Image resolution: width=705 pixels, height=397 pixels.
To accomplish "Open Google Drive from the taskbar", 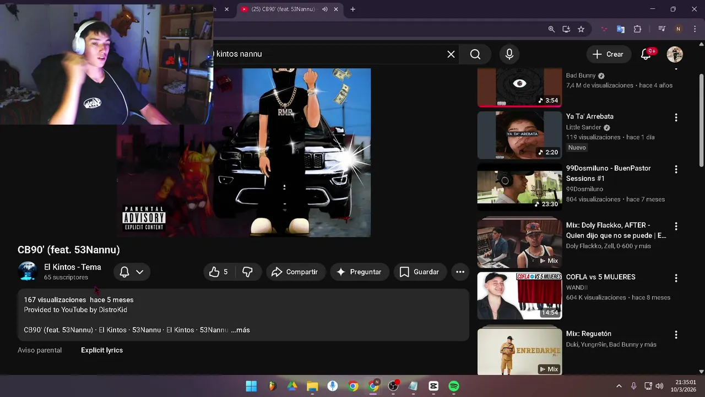I will 292,386.
